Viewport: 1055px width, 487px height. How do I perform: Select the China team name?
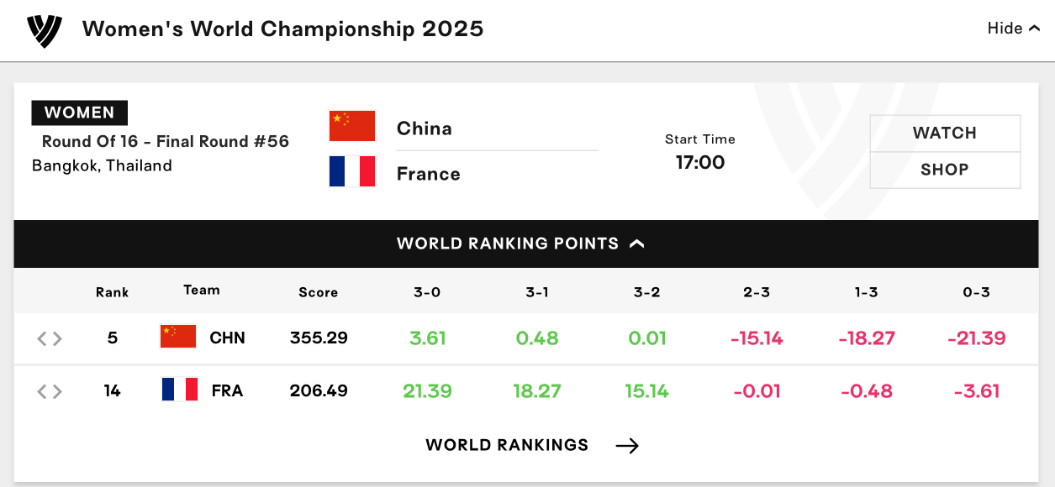coord(425,128)
